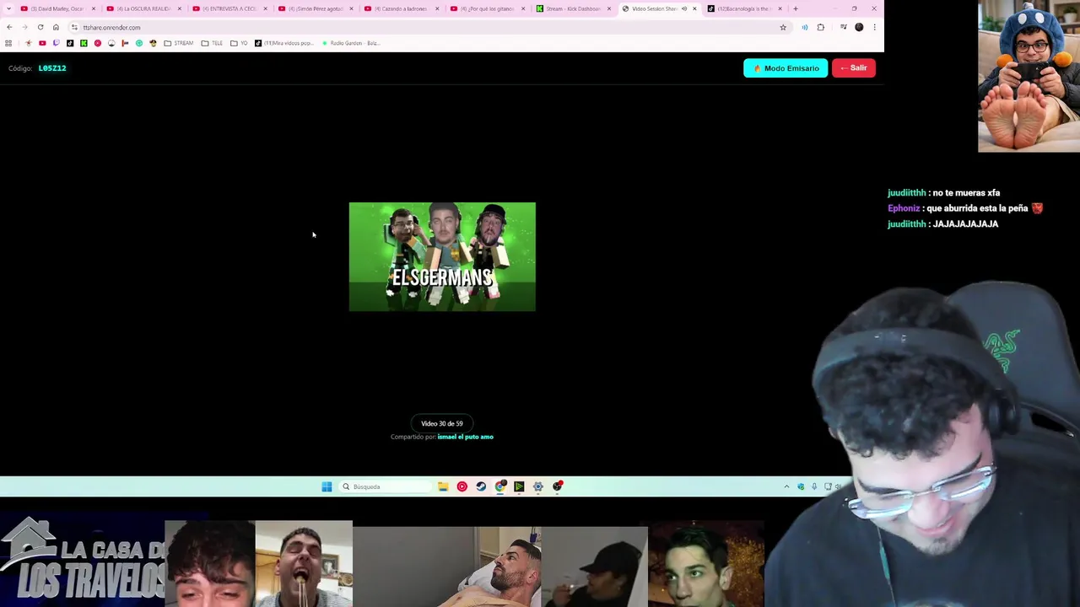Click the ismael el puto amo username
1080x607 pixels.
465,437
